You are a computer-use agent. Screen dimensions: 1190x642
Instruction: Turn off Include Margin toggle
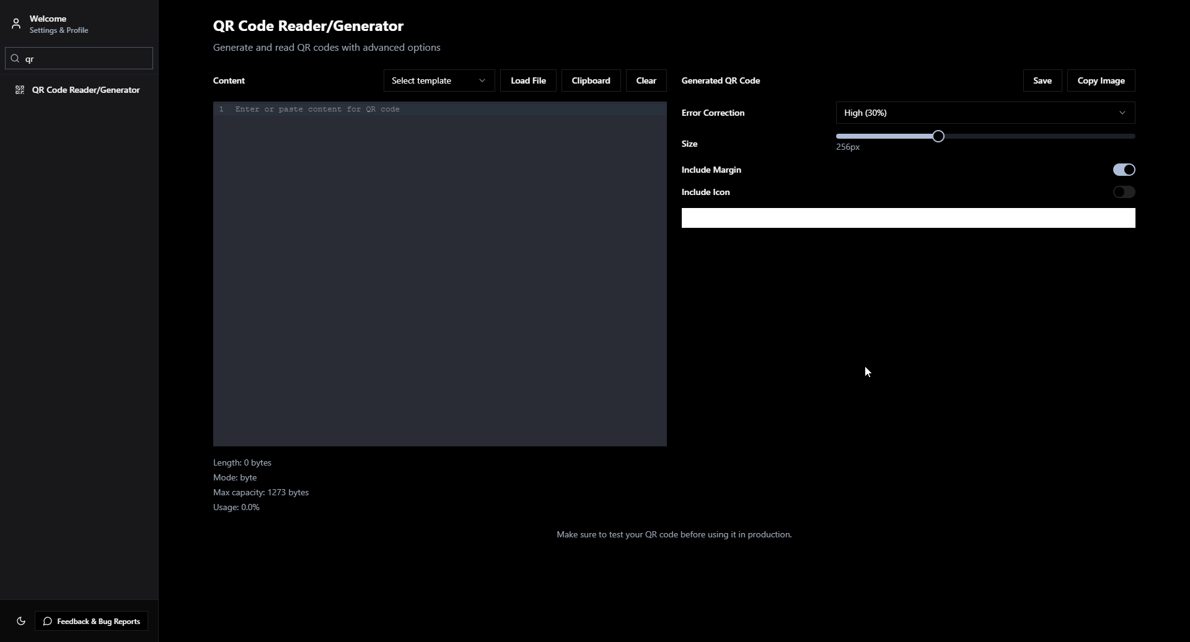pyautogui.click(x=1123, y=170)
